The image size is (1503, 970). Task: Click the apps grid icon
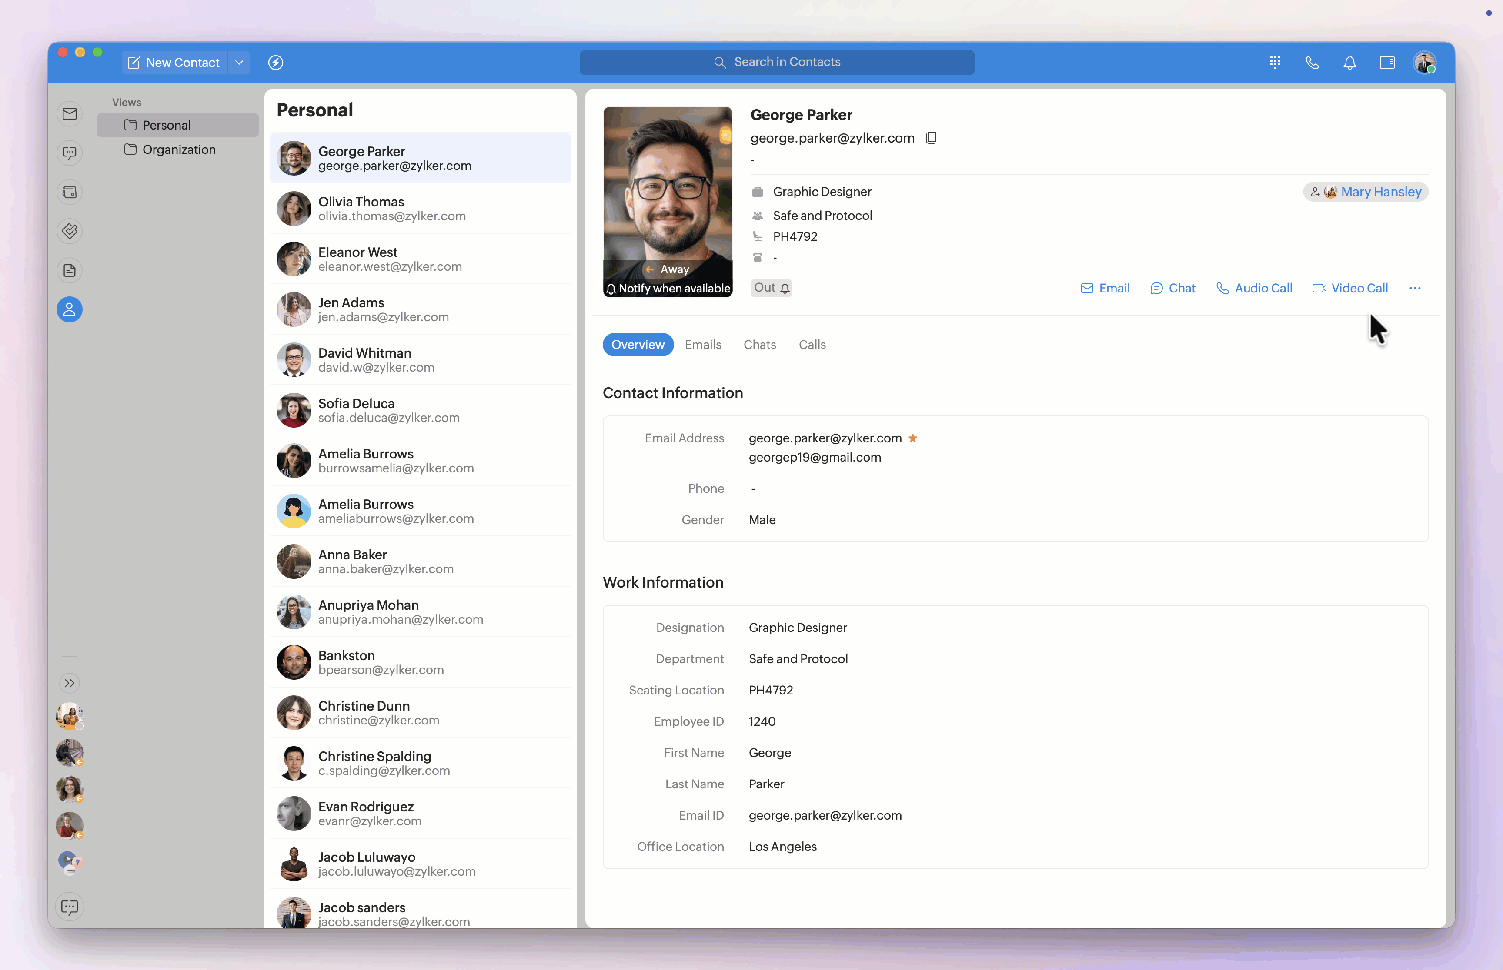1275,62
